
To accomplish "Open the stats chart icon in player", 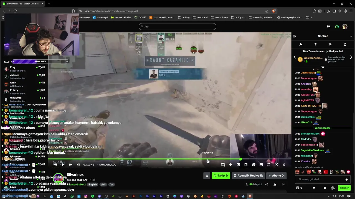I will [x=238, y=164].
